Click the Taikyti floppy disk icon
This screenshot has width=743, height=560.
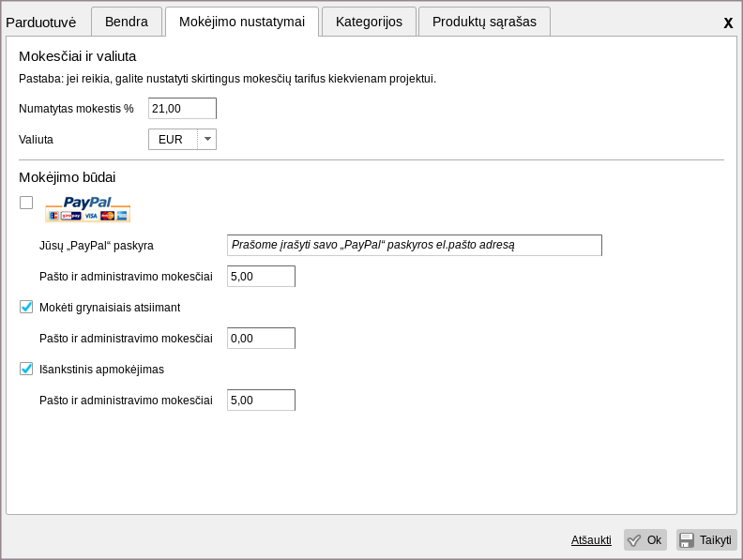click(x=687, y=540)
